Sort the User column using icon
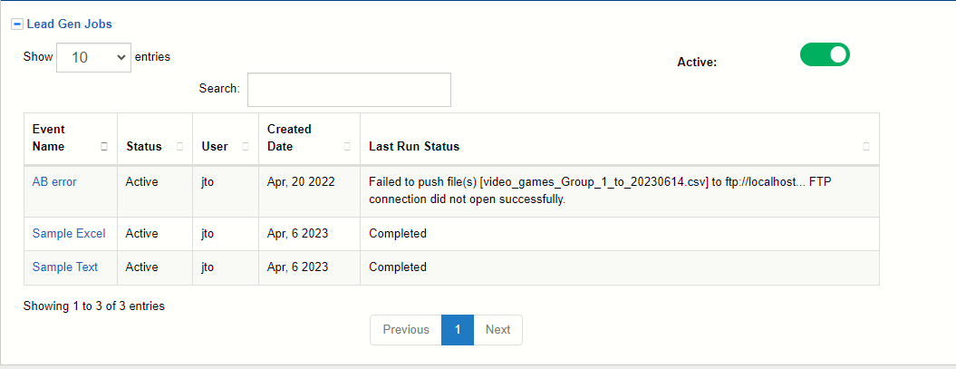Viewport: 956px width, 369px height. click(246, 147)
